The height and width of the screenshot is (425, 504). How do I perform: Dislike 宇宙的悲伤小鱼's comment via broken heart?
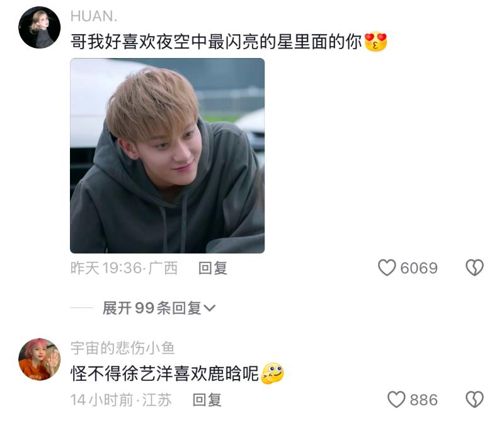click(474, 400)
